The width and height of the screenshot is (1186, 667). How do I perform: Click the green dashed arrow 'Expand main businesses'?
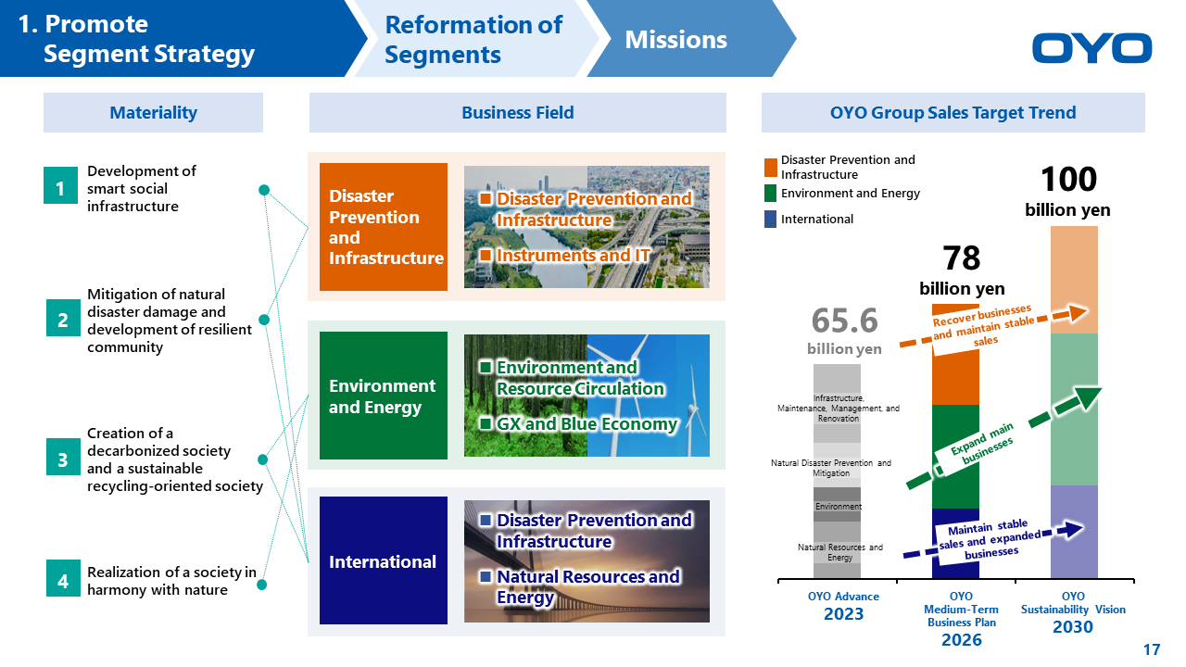(x=1004, y=439)
